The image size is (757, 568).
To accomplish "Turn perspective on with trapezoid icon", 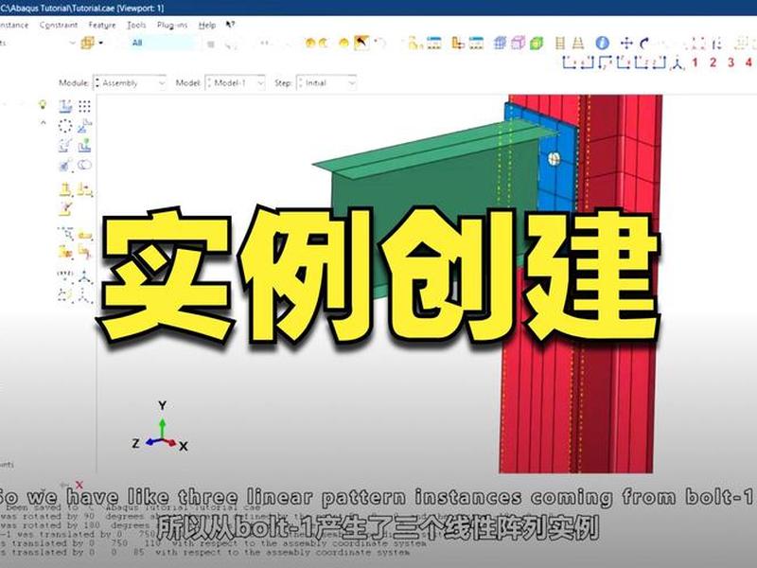I will pyautogui.click(x=578, y=43).
